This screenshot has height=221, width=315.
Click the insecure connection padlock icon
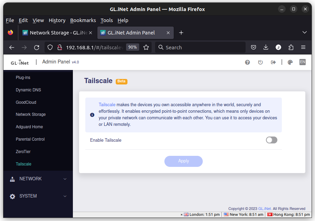60,48
